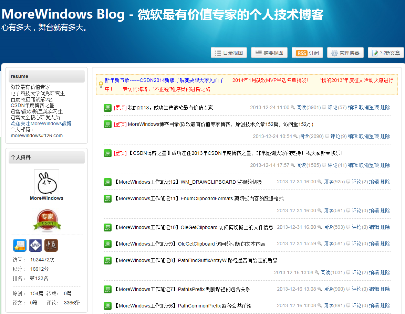Click green 原 icon beside 工作笔记10
The height and width of the screenshot is (314, 405).
pyautogui.click(x=107, y=227)
